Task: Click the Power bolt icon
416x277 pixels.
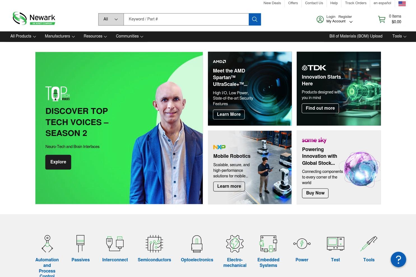Action: click(x=302, y=244)
